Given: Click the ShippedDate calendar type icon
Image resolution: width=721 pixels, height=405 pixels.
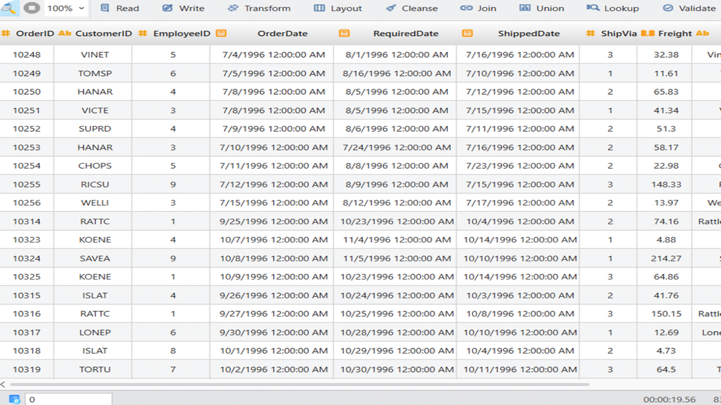Looking at the screenshot, I should (x=467, y=33).
